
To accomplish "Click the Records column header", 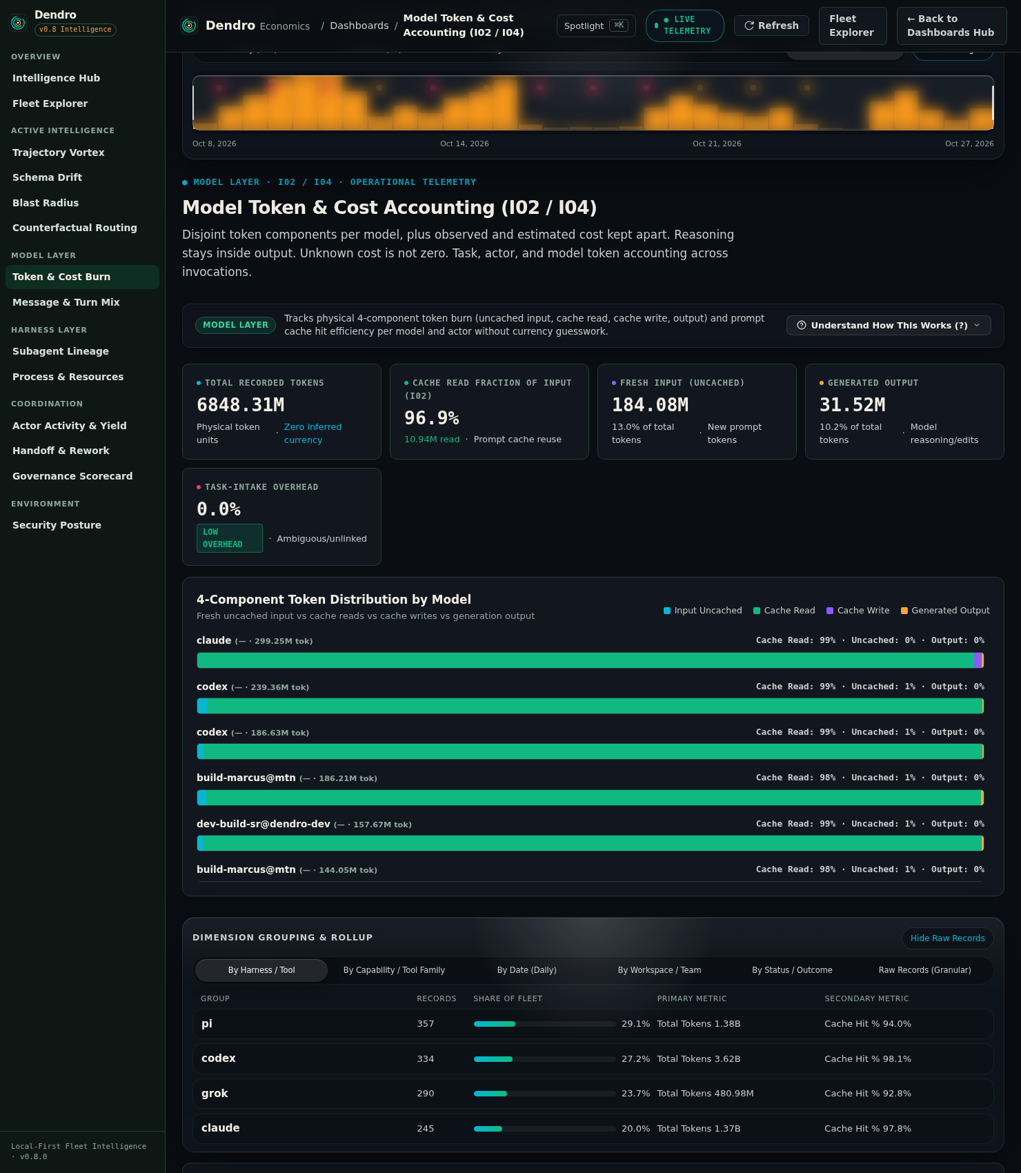I will click(x=437, y=998).
